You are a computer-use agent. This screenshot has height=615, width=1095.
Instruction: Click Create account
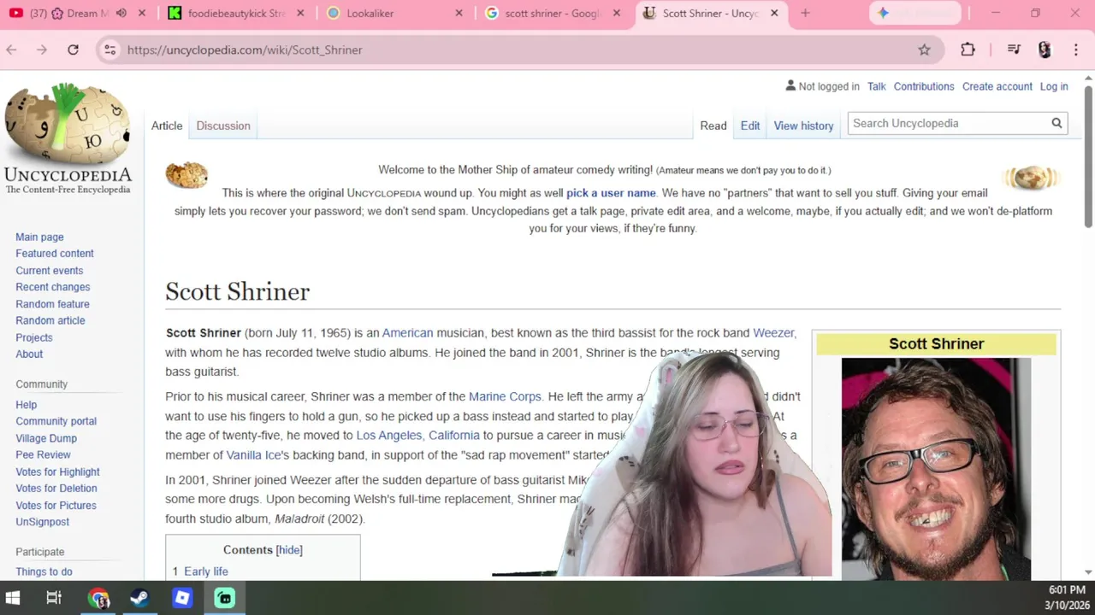(997, 86)
